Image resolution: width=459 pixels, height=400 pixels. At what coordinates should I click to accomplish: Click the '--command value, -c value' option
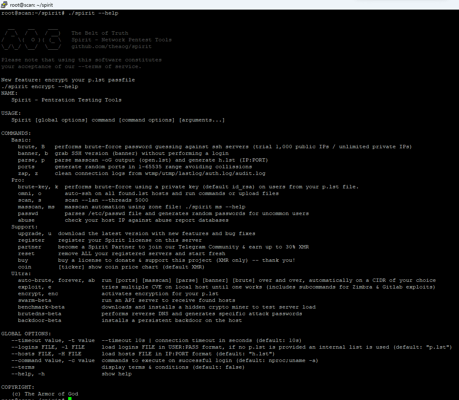[53, 360]
